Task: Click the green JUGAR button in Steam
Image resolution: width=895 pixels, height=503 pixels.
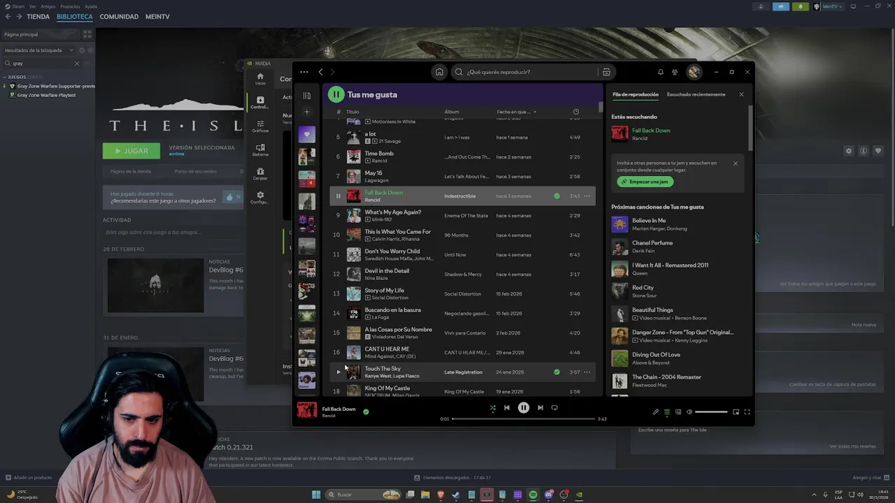Action: point(131,151)
